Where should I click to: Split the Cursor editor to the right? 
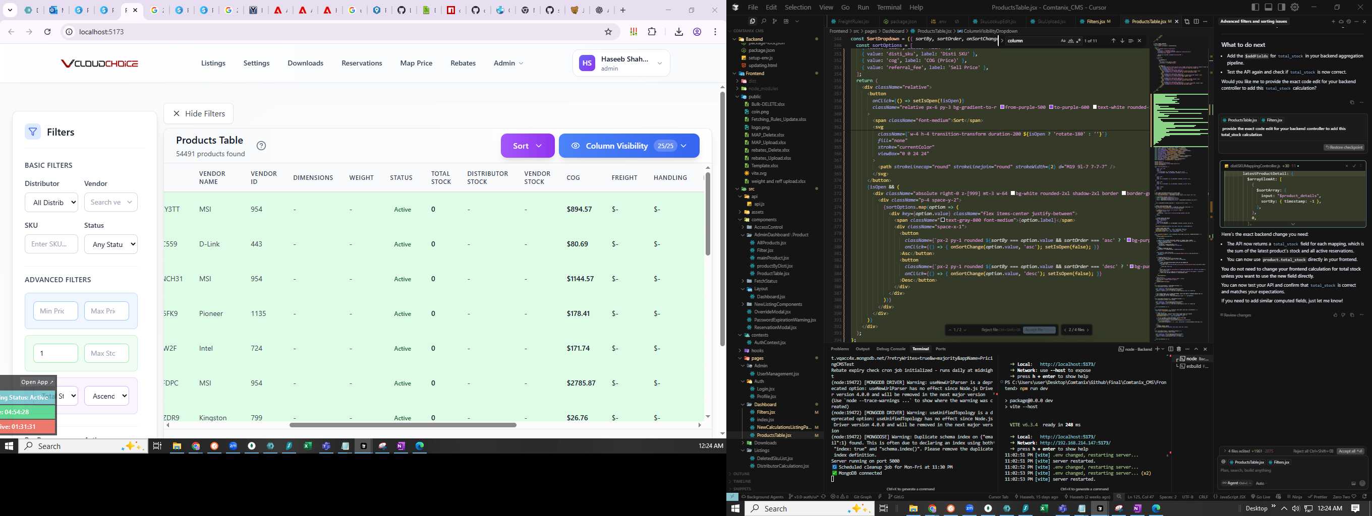click(1197, 21)
